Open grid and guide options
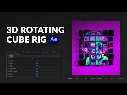 tap(94, 79)
